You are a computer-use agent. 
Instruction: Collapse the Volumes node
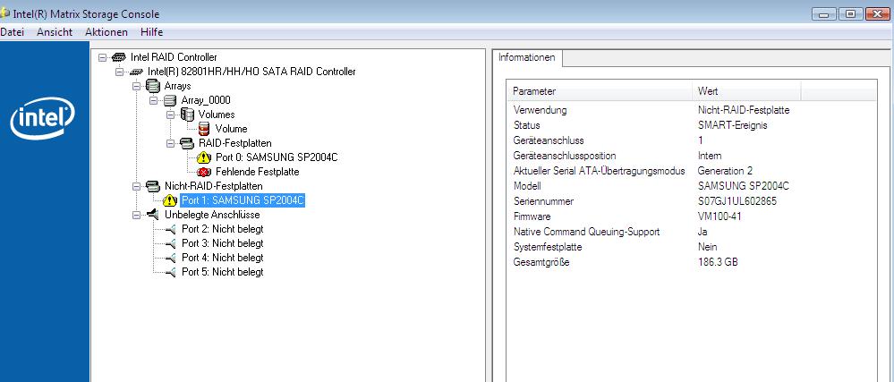(170, 115)
